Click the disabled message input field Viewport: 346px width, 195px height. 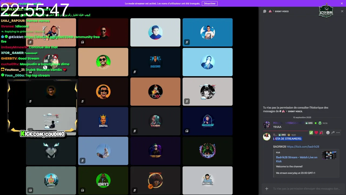[307, 188]
